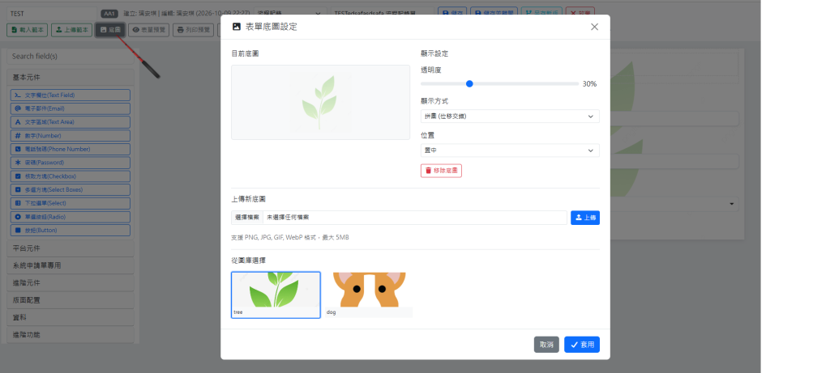The width and height of the screenshot is (830, 373).
Task: Select the 單選按鈕(Radio) component
Action: [x=71, y=217]
